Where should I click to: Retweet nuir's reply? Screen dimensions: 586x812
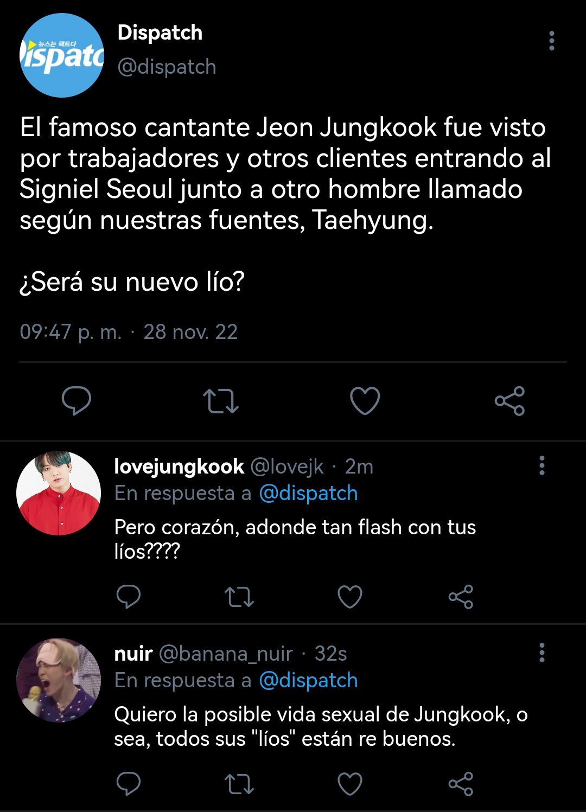pos(239,784)
